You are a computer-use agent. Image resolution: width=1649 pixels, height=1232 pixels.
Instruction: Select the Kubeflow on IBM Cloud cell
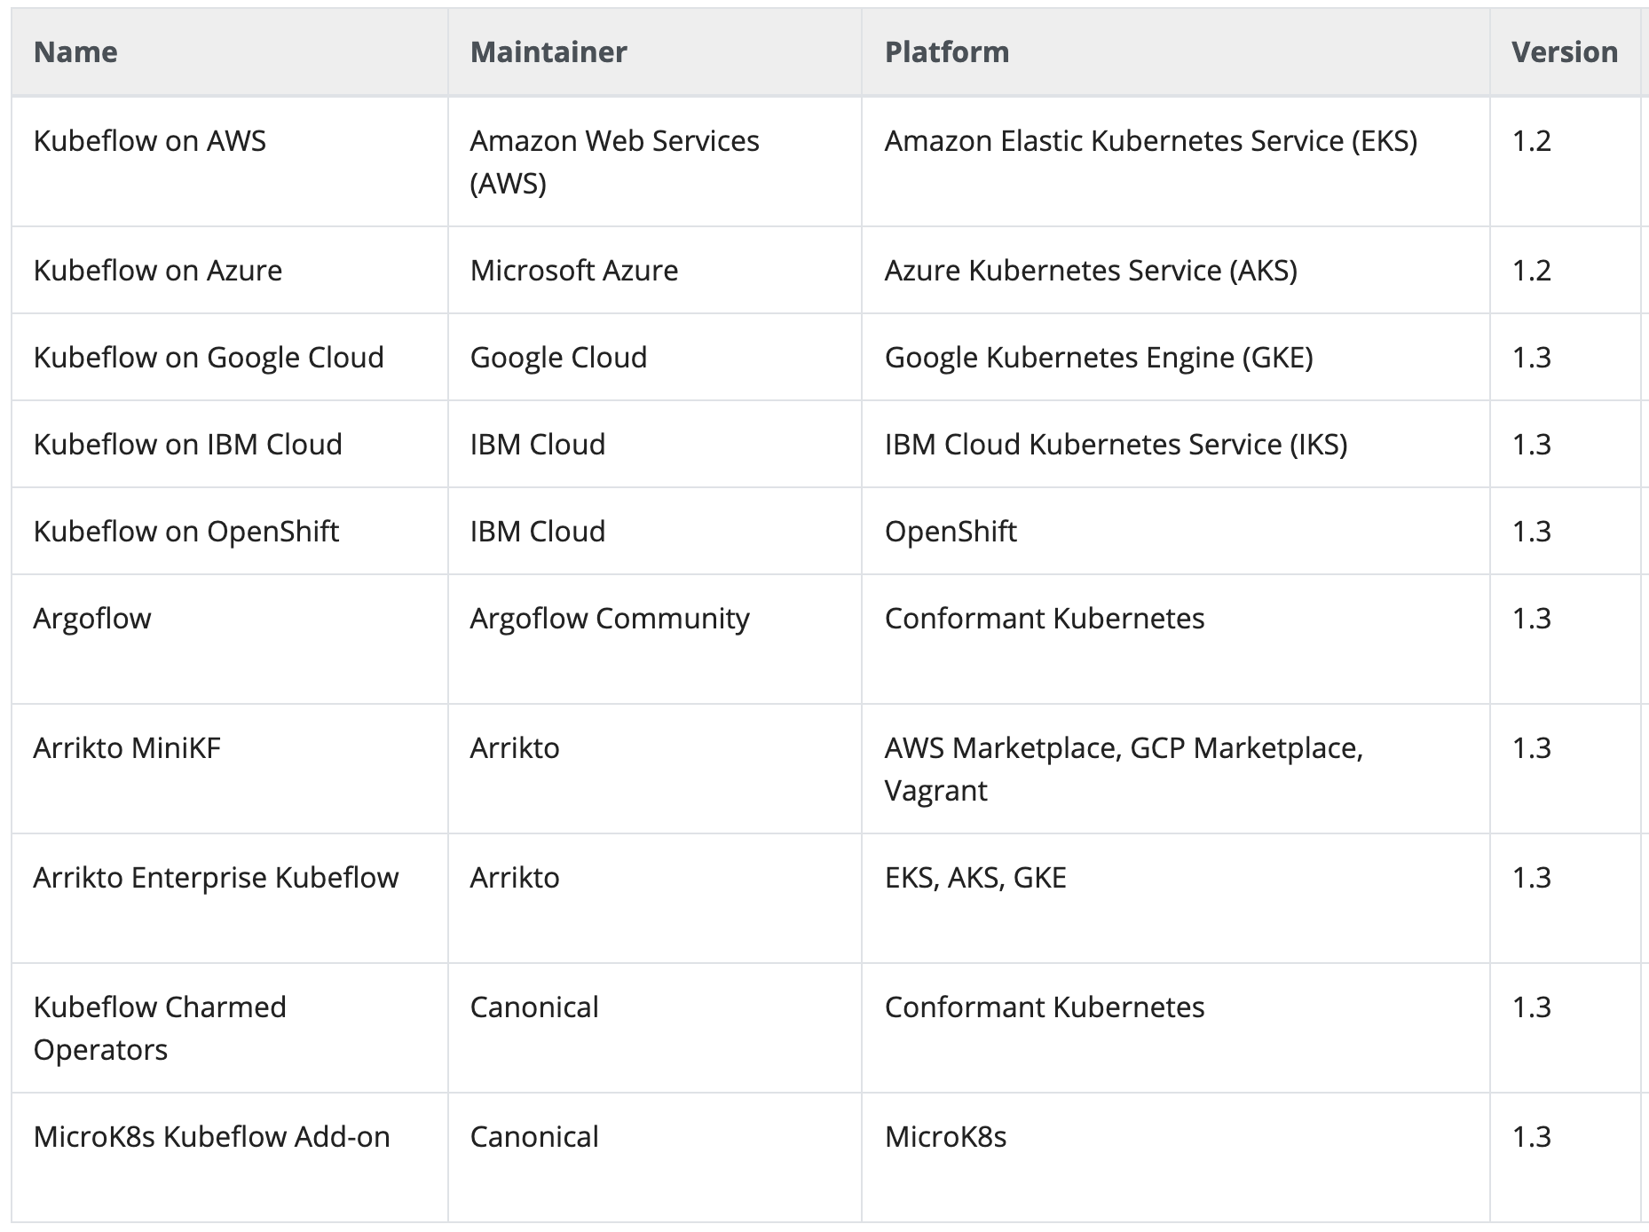pyautogui.click(x=230, y=444)
